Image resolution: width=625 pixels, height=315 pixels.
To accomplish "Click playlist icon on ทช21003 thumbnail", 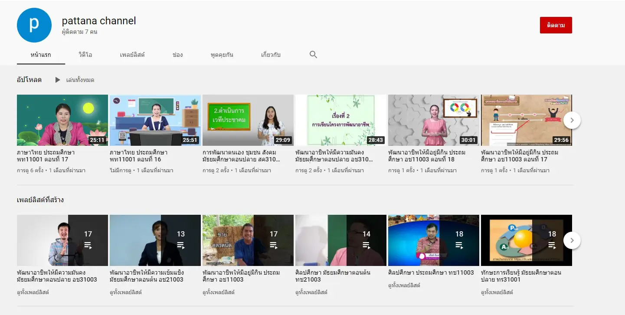I will click(x=366, y=246).
